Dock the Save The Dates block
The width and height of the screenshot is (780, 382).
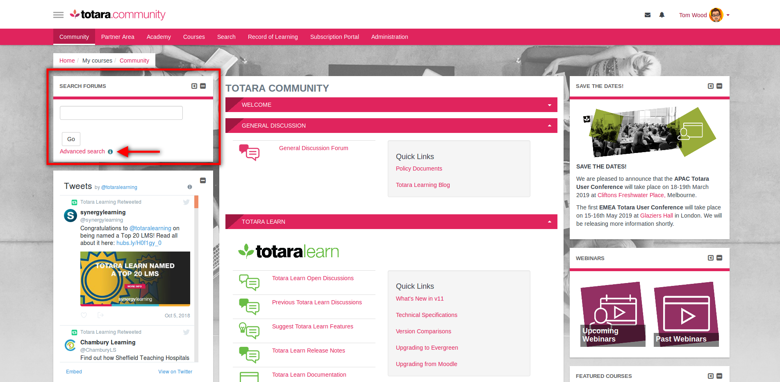[x=711, y=86]
